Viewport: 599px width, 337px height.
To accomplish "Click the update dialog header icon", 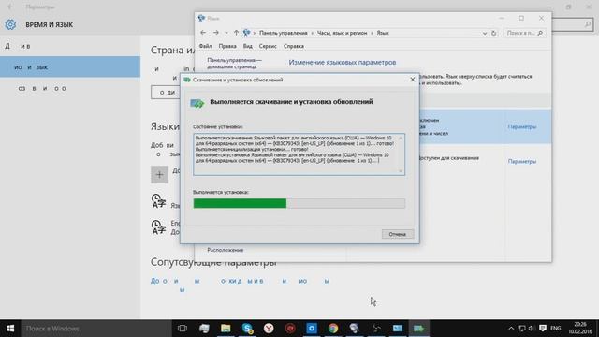I will [x=197, y=103].
